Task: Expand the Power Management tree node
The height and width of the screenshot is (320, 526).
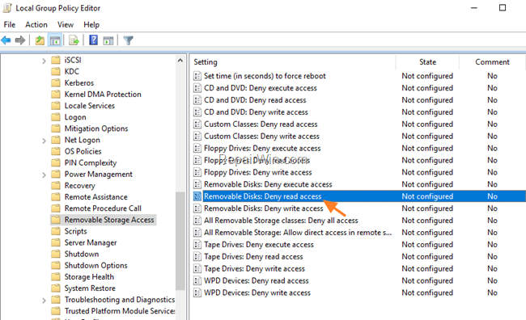Action: click(x=44, y=175)
